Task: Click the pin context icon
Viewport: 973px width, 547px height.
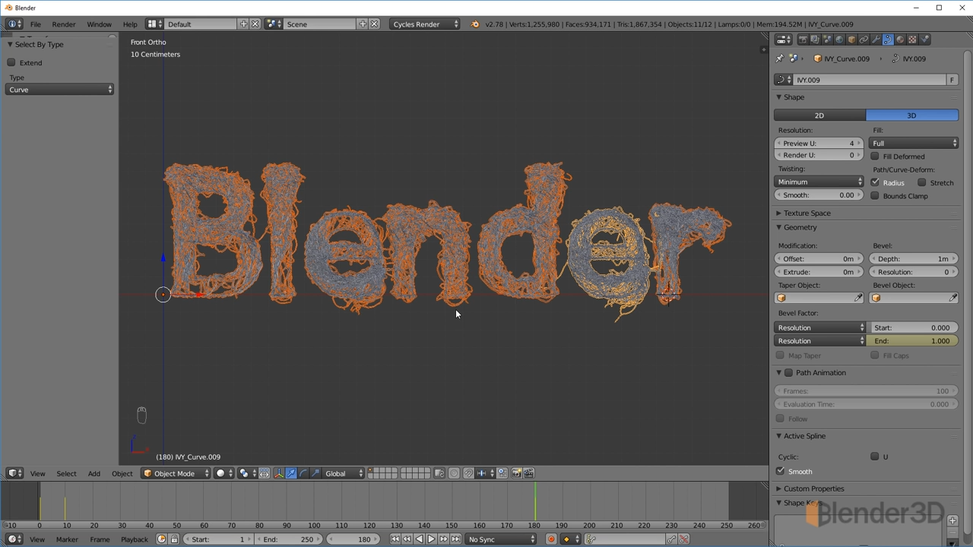Action: pyautogui.click(x=779, y=58)
